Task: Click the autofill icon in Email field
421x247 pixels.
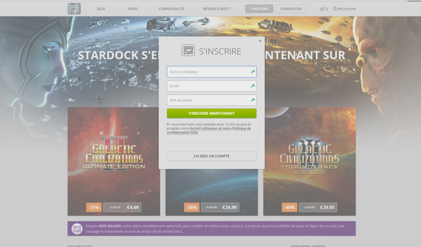Action: [253, 86]
